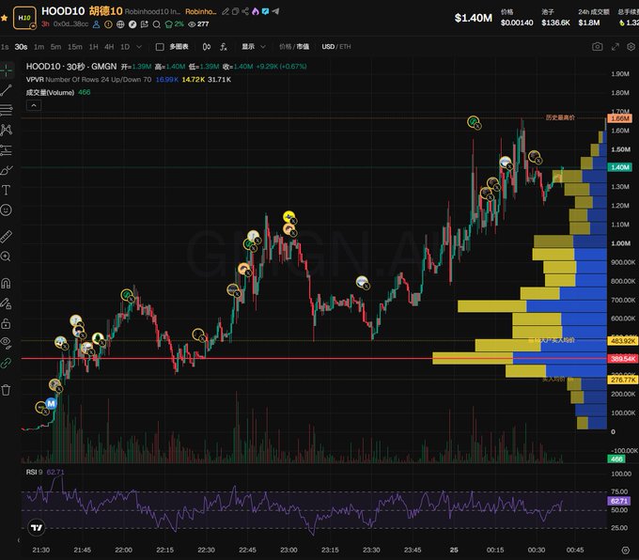The height and width of the screenshot is (560, 639).
Task: Select the 1m timeframe
Action: coord(39,47)
